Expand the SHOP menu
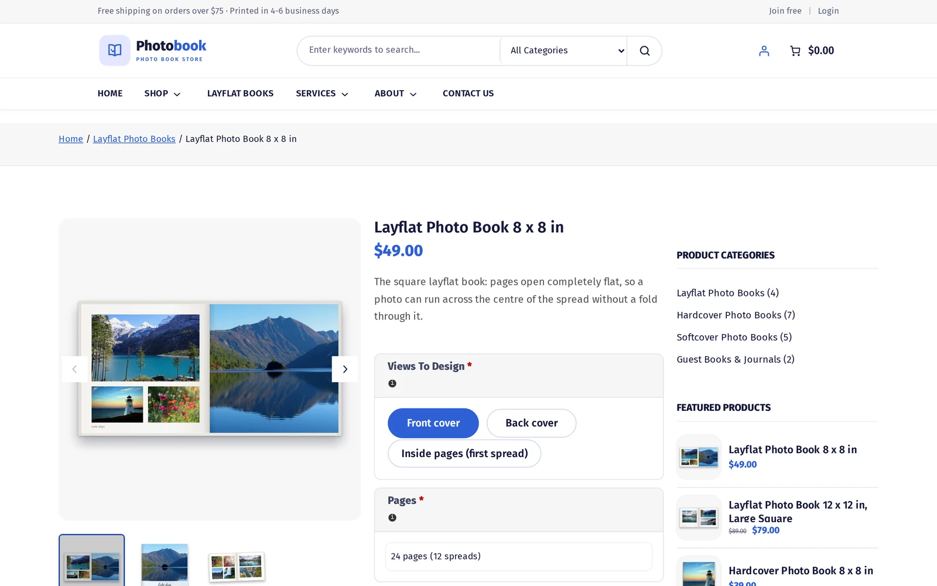Image resolution: width=937 pixels, height=586 pixels. click(162, 94)
